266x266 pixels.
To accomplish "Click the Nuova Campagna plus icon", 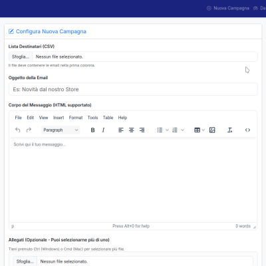I will [x=209, y=8].
